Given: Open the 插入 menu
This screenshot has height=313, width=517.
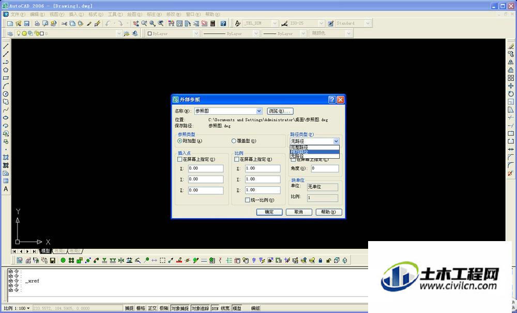Looking at the screenshot, I should [x=76, y=14].
